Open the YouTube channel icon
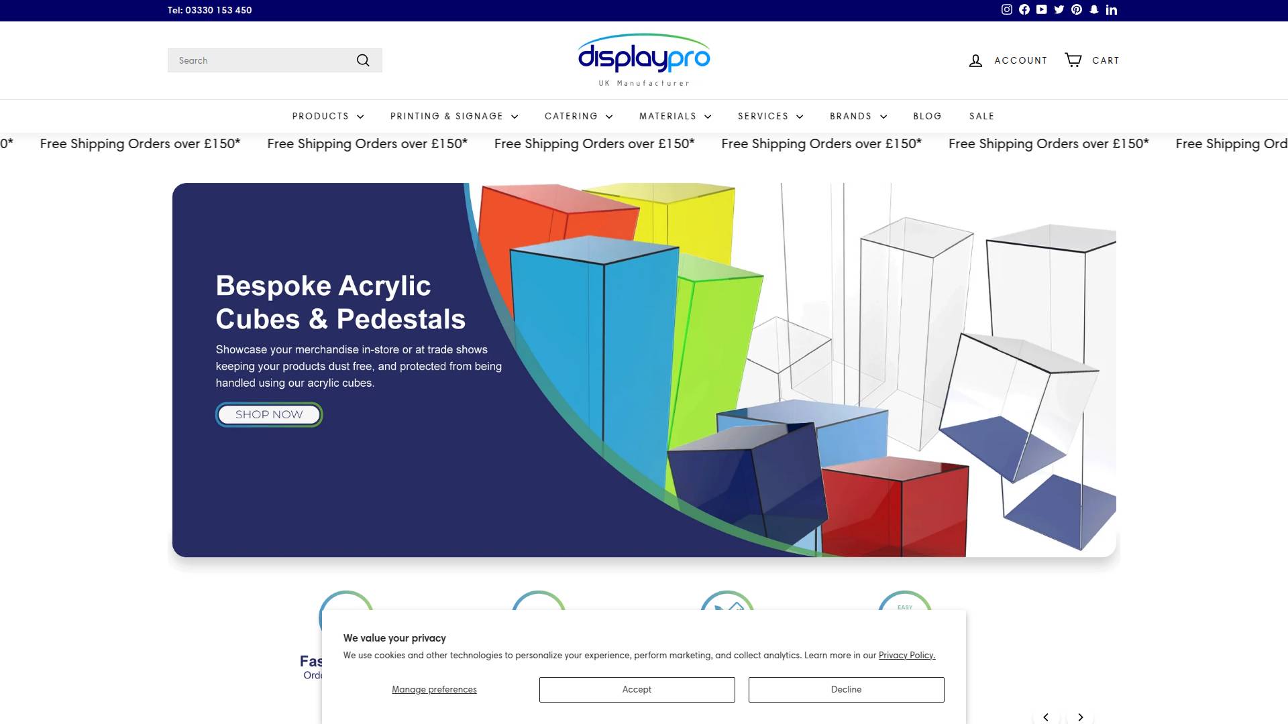Viewport: 1288px width, 724px height. [1041, 9]
